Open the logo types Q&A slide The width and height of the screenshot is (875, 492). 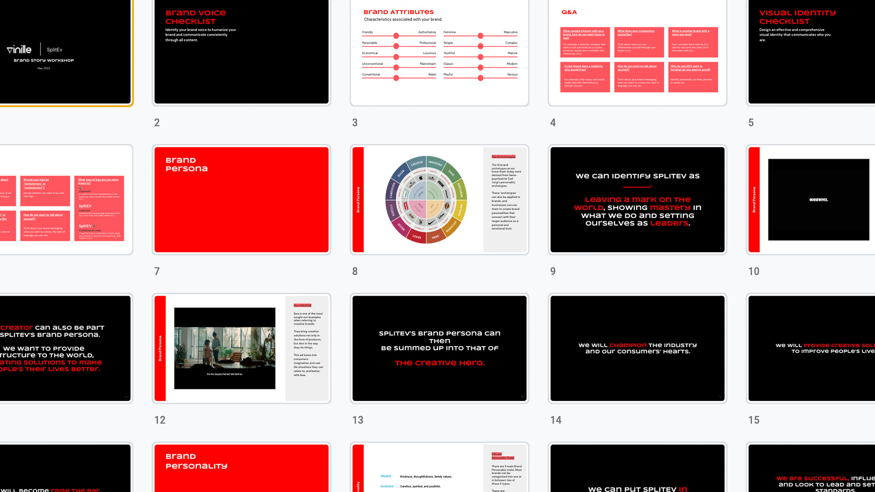pos(65,200)
